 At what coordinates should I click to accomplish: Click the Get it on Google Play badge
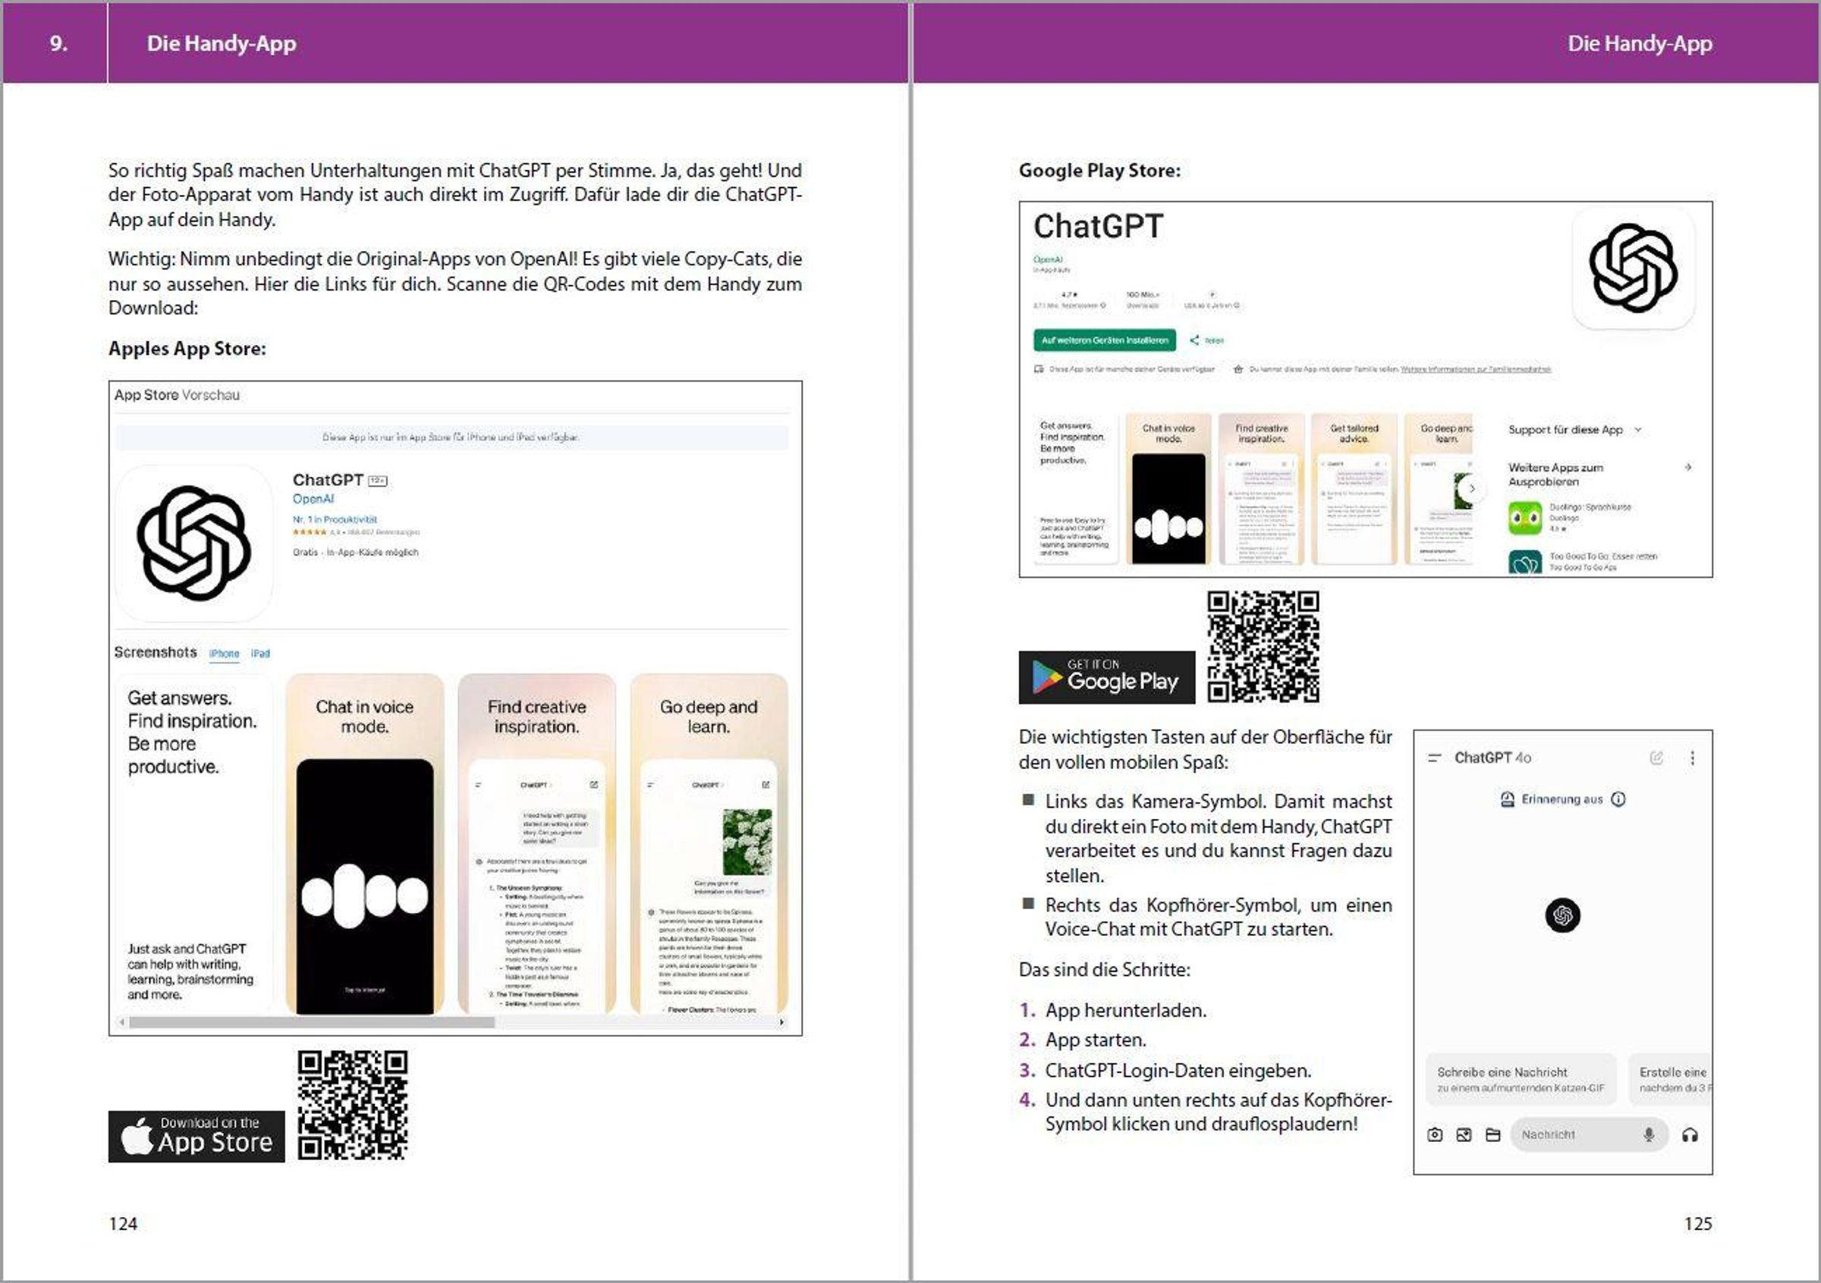click(x=1106, y=677)
